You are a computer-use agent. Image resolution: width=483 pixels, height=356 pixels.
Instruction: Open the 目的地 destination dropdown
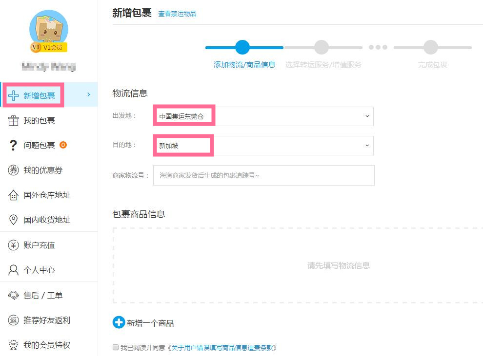263,146
